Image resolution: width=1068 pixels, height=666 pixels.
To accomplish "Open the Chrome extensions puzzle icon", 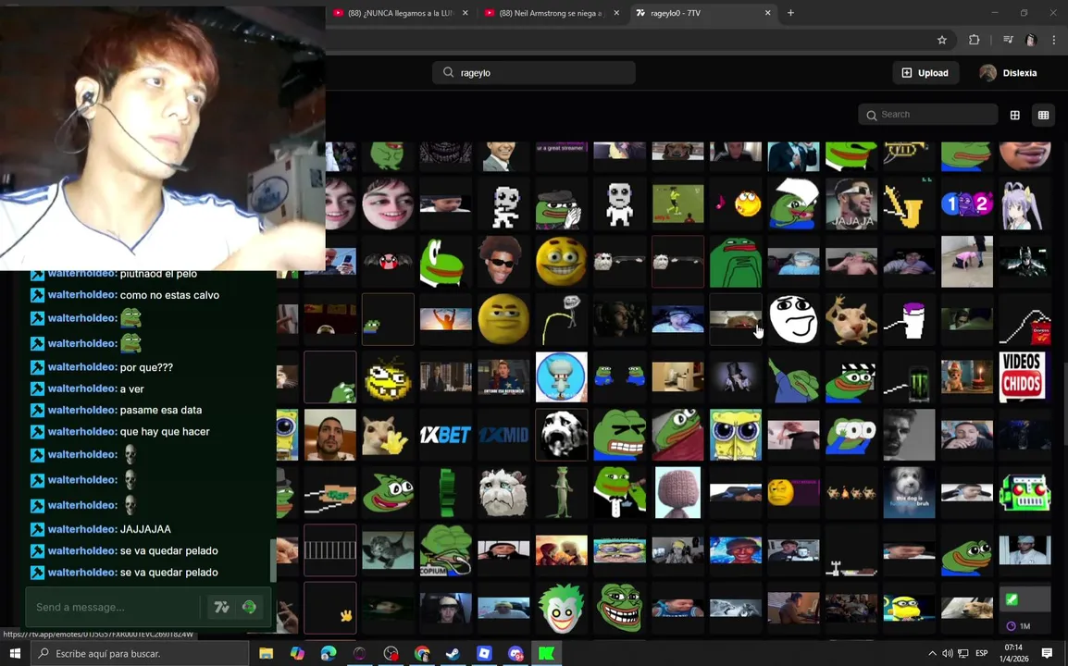I will (x=974, y=40).
